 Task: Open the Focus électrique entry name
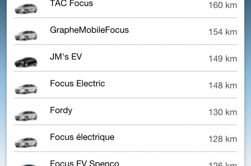point(82,137)
